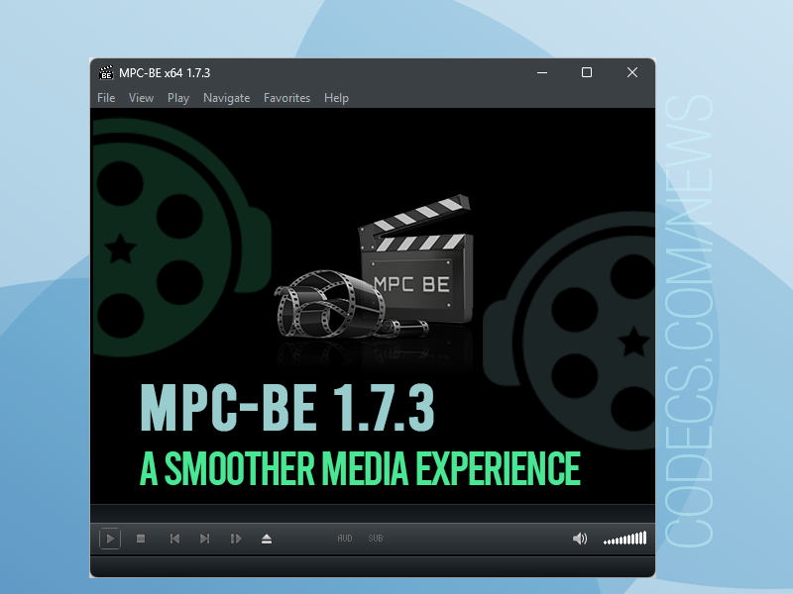Step forward one frame
The width and height of the screenshot is (793, 594).
(x=236, y=539)
